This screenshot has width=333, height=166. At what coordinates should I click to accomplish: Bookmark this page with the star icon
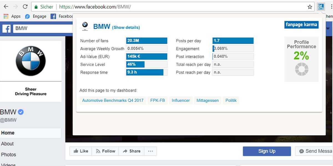310,7
